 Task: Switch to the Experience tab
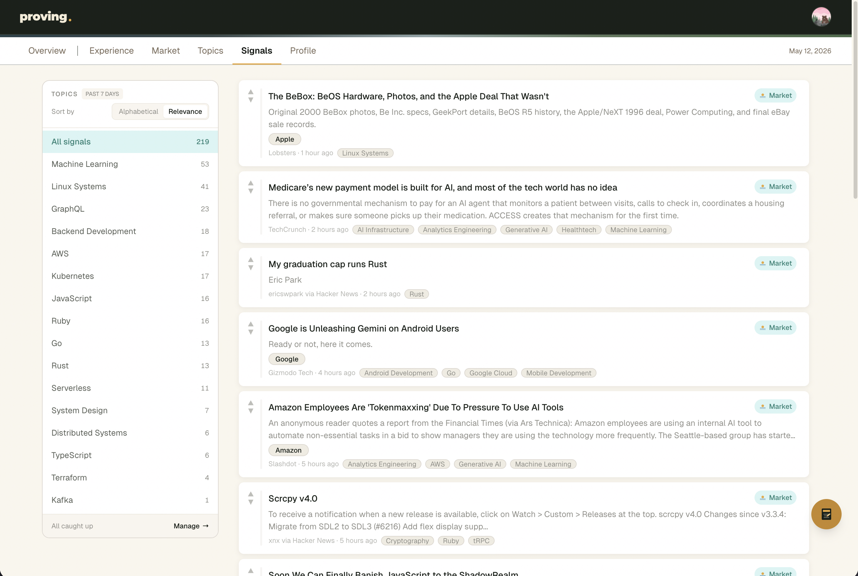coord(111,51)
